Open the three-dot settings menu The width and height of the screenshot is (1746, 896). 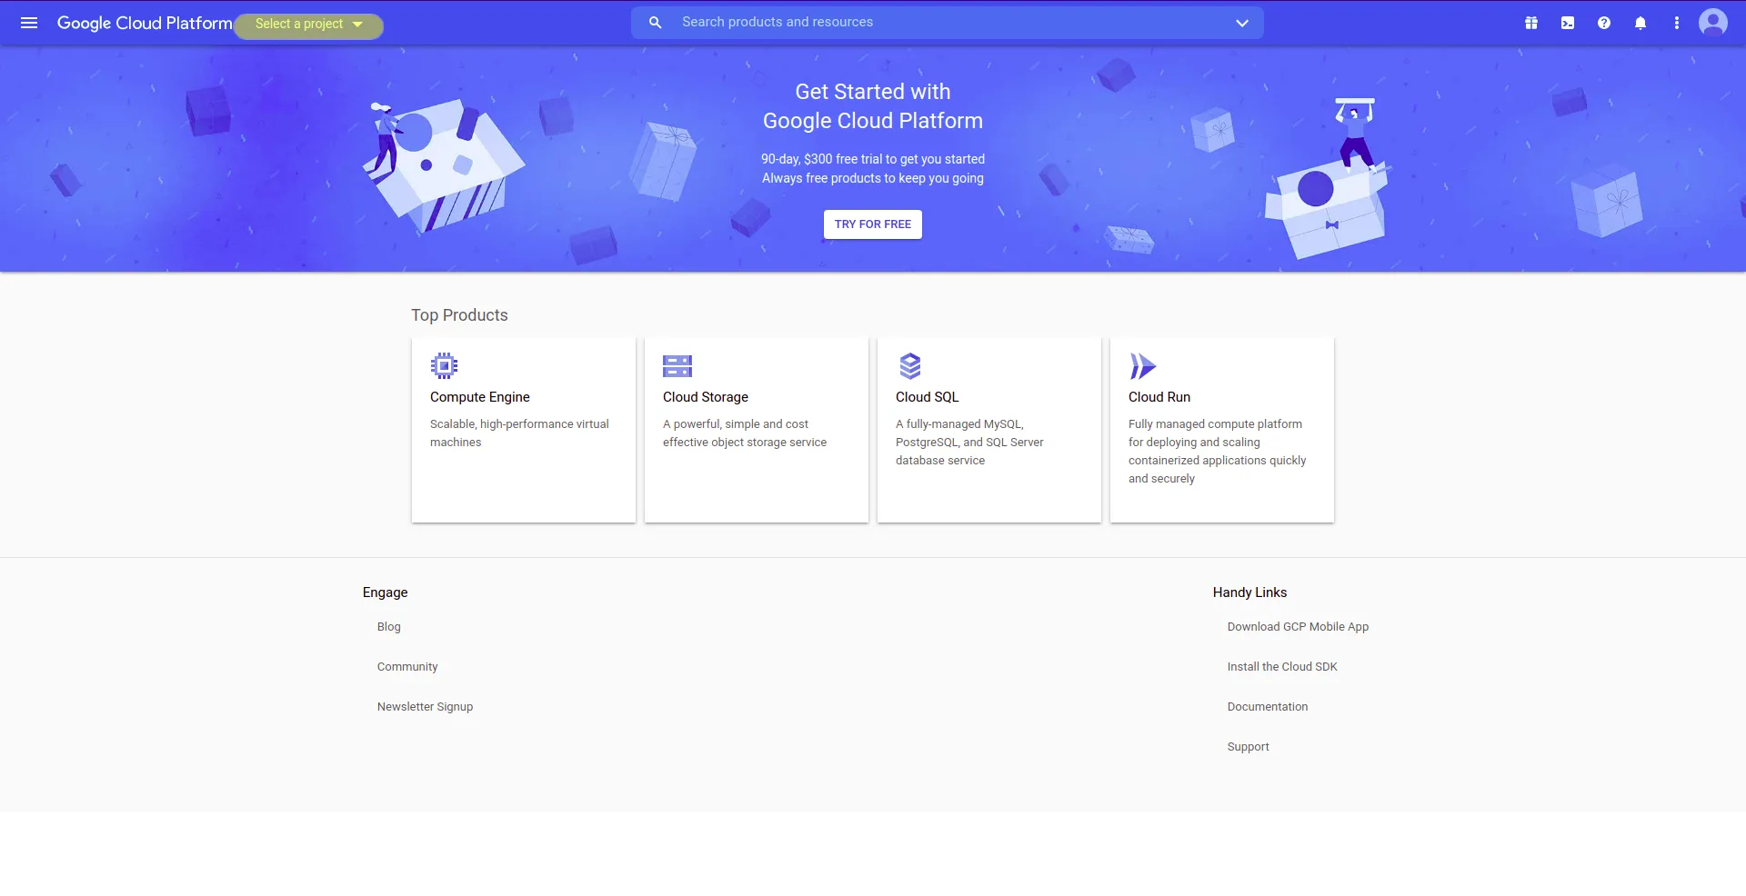point(1677,23)
